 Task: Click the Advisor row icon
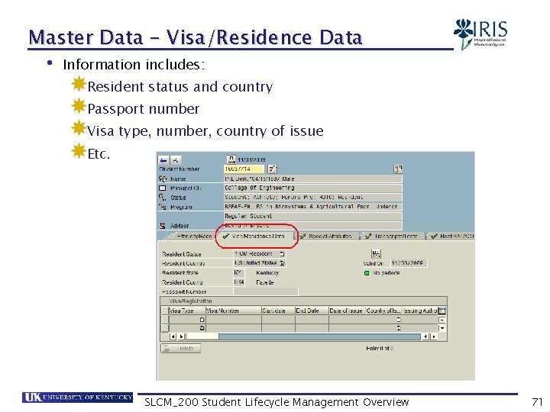[x=163, y=226]
